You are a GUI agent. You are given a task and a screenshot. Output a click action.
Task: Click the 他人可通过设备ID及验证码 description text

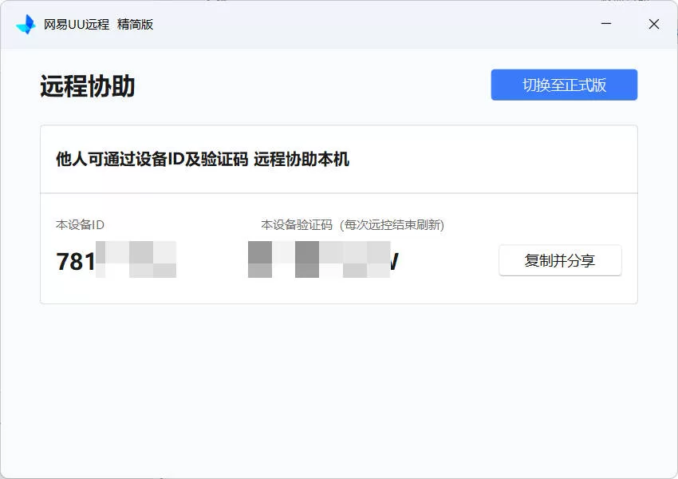[203, 159]
